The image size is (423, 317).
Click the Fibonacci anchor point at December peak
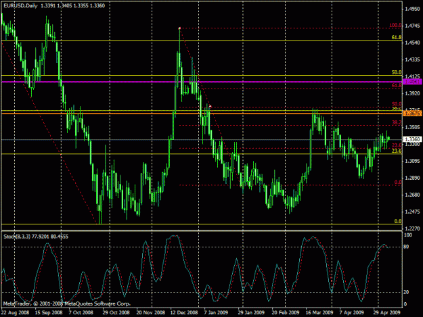179,28
